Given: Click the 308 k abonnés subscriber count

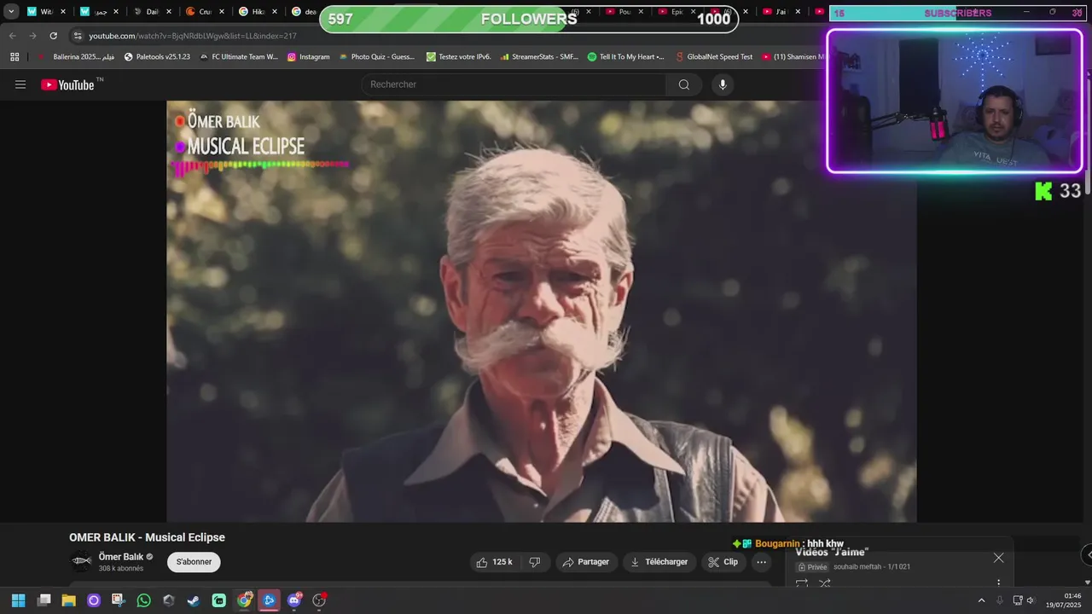Looking at the screenshot, I should (121, 569).
